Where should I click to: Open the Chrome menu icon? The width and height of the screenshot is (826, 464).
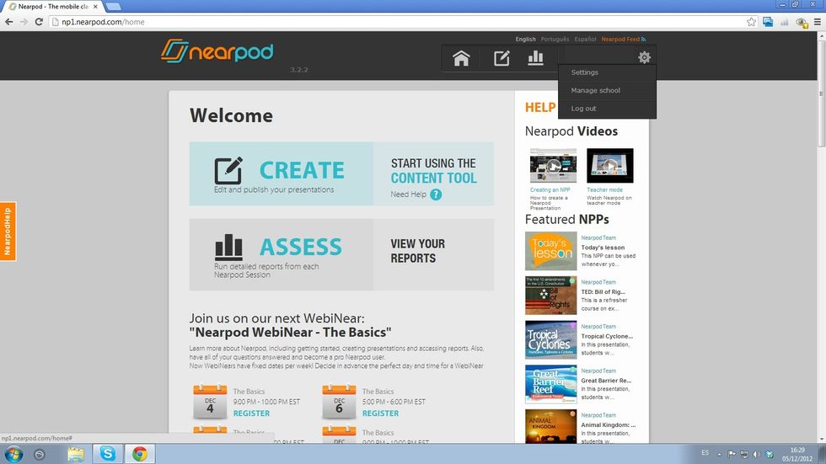click(x=817, y=22)
